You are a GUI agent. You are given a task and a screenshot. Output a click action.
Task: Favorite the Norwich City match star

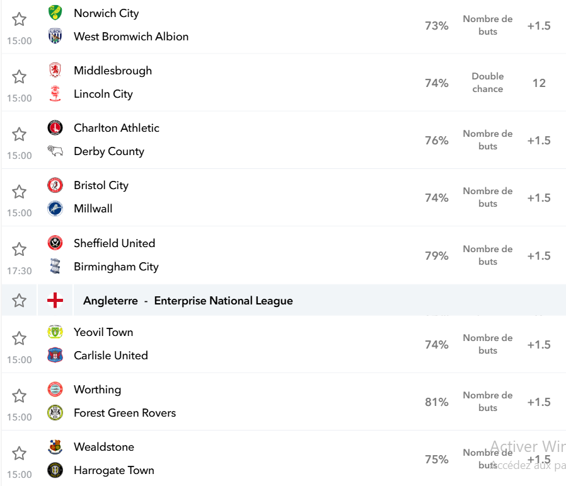point(19,19)
